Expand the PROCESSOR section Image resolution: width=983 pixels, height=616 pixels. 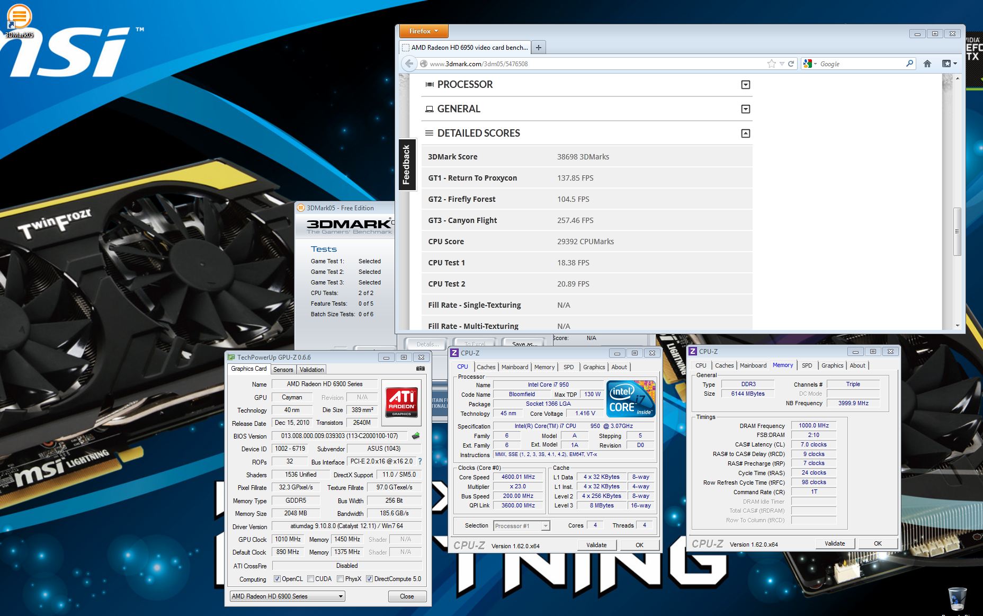pyautogui.click(x=745, y=85)
